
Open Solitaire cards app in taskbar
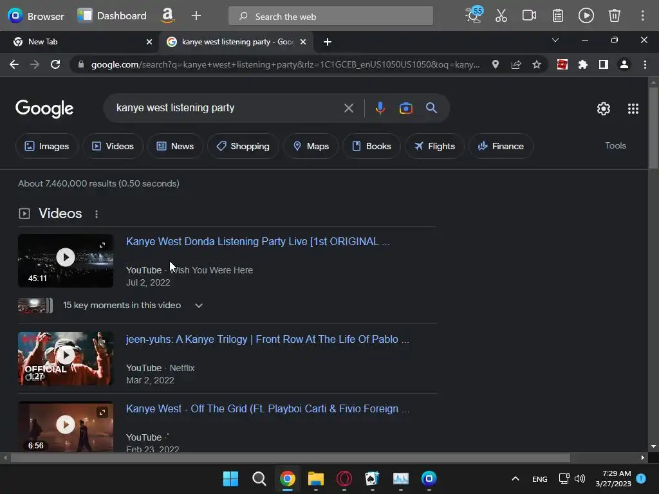tap(373, 479)
